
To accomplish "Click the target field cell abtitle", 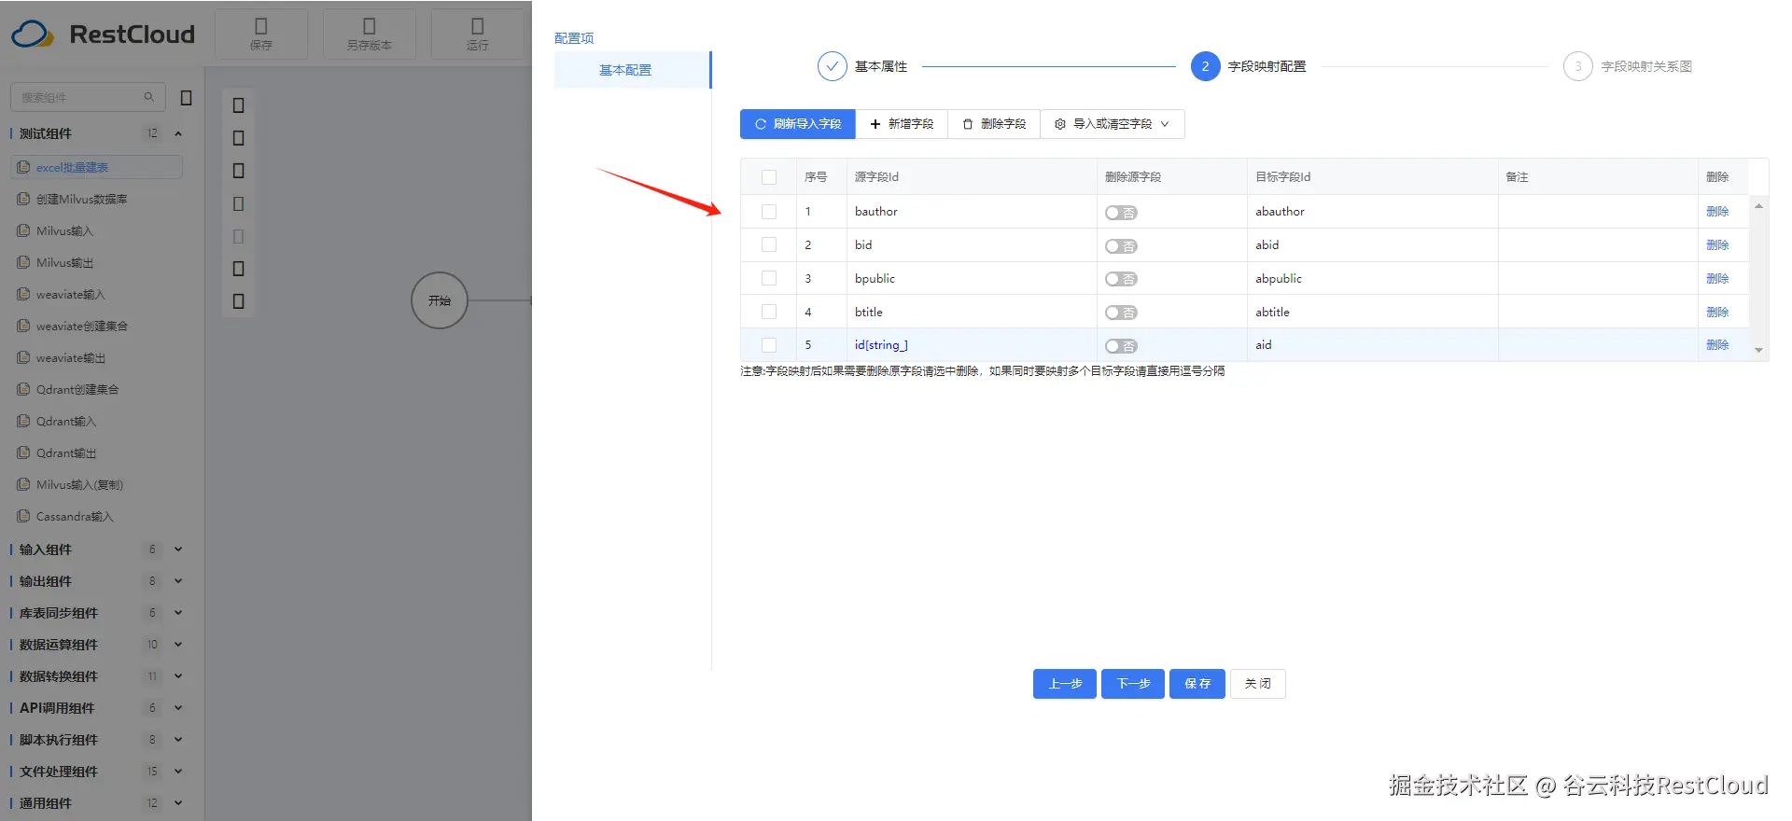I will click(x=1373, y=312).
